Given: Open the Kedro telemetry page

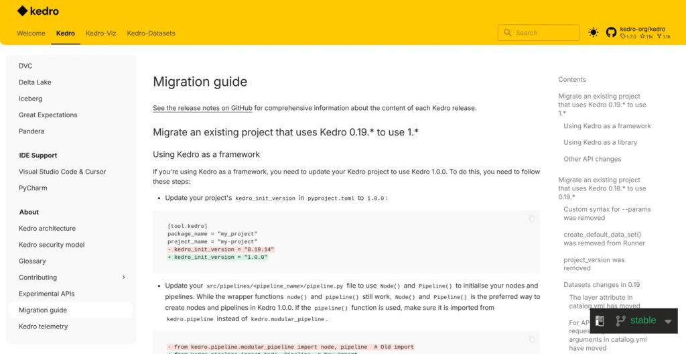Looking at the screenshot, I should click(x=44, y=327).
